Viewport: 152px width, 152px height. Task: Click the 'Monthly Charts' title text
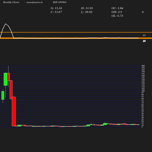(x=11, y=2)
